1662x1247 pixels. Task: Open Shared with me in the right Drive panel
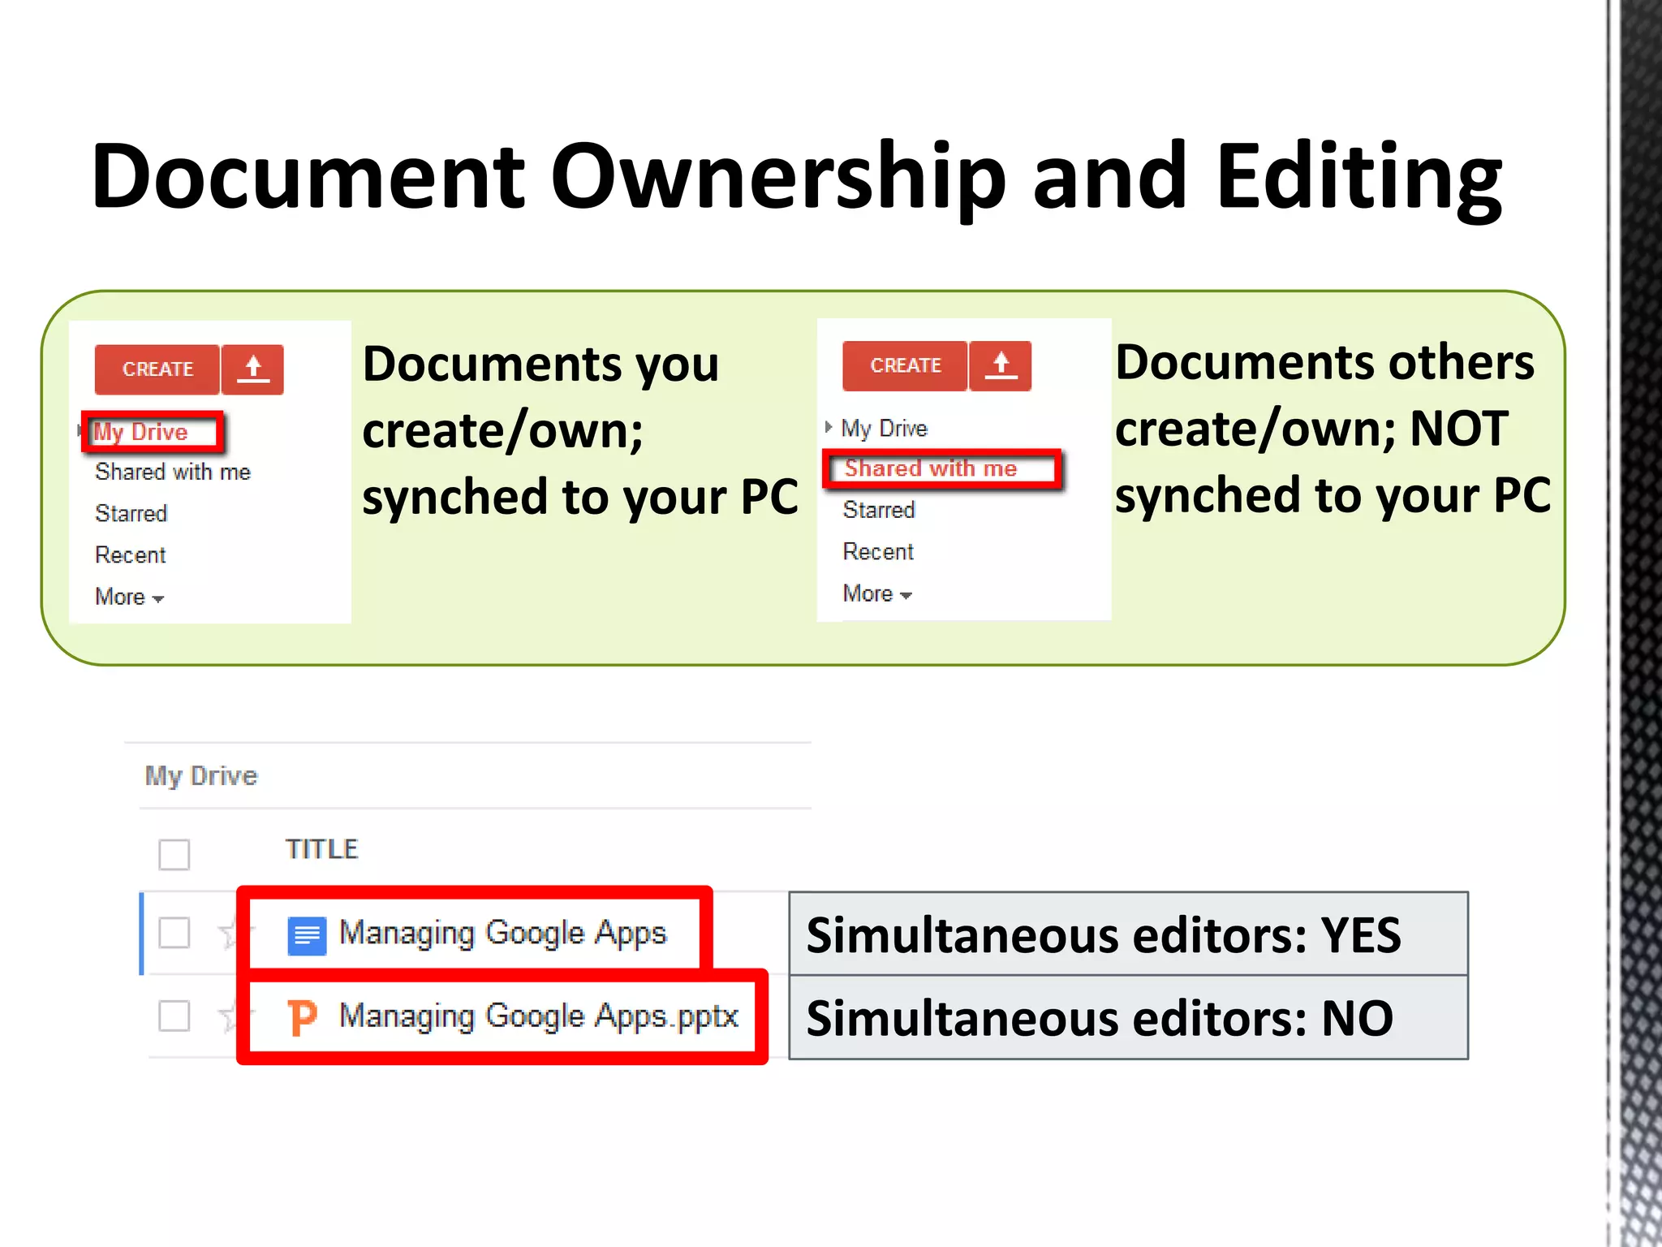931,468
